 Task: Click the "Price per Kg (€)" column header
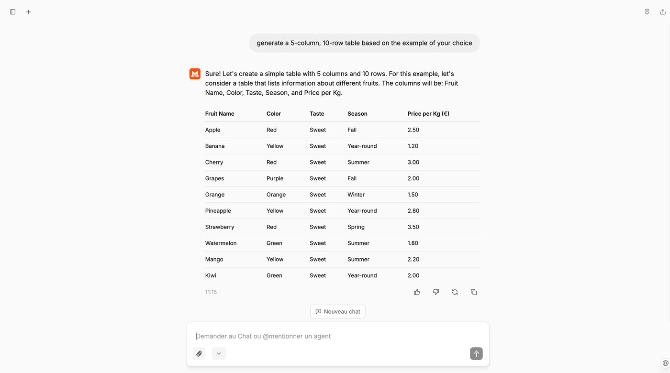pos(428,114)
